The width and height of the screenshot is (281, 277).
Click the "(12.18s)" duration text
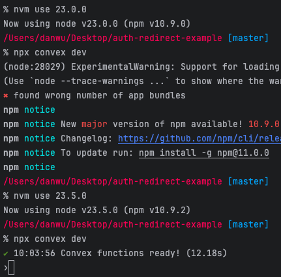coord(207,254)
